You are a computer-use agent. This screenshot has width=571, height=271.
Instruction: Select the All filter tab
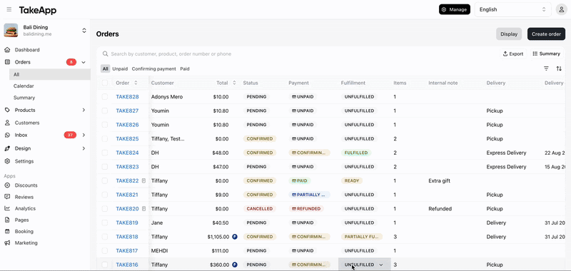pos(105,68)
